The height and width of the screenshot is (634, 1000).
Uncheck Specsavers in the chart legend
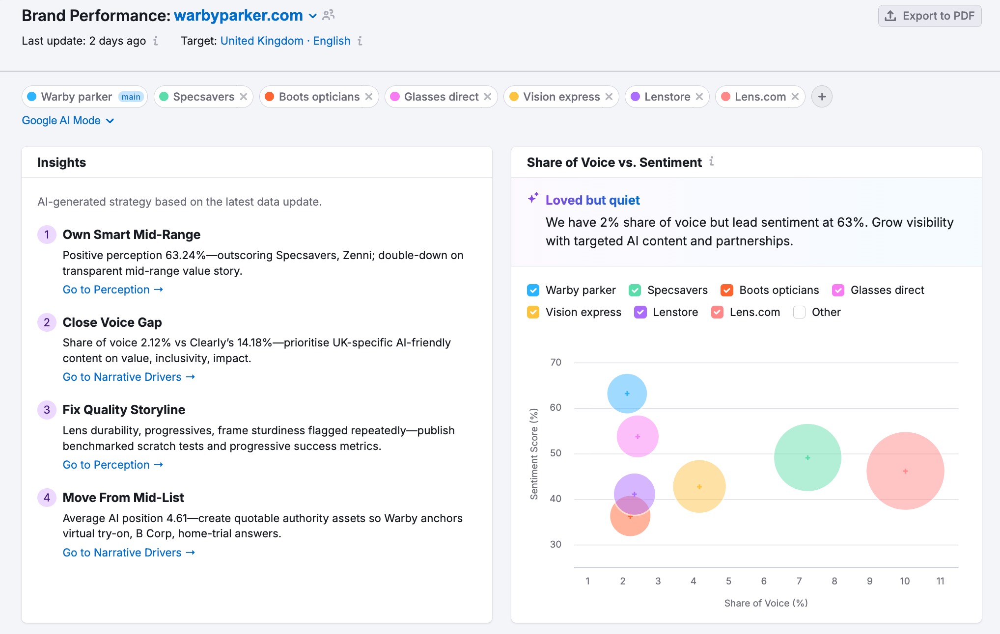[x=635, y=290]
